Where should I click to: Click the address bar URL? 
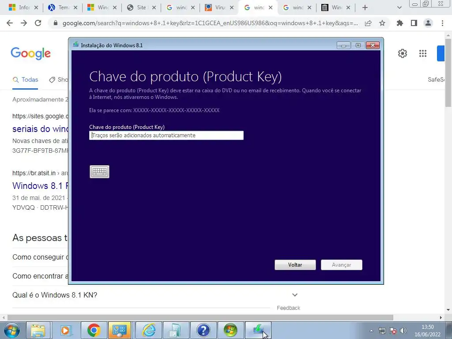click(x=210, y=23)
